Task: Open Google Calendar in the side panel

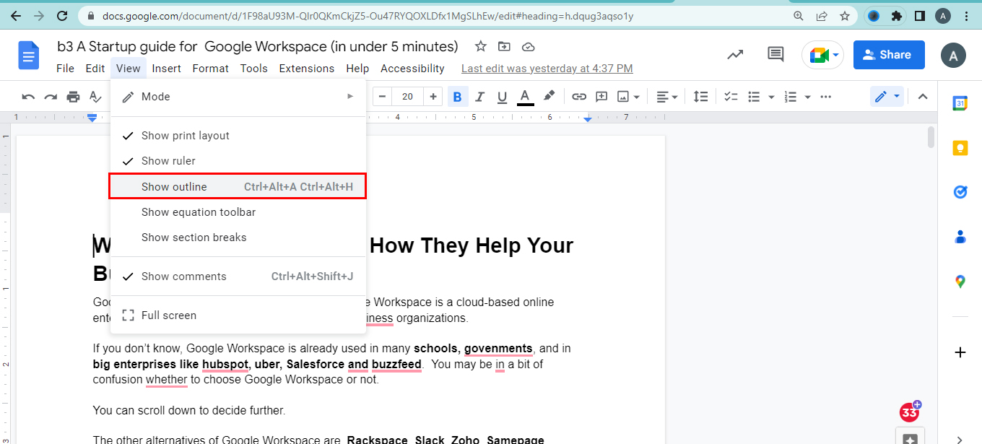Action: pos(960,103)
